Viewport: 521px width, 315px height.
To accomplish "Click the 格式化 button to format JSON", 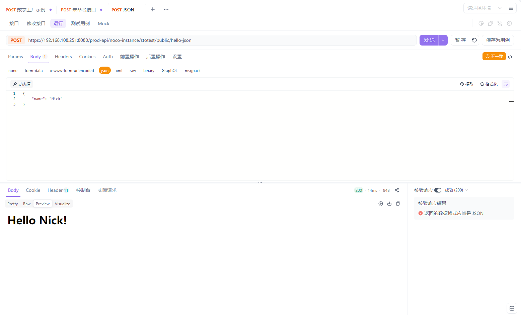I will (x=489, y=84).
